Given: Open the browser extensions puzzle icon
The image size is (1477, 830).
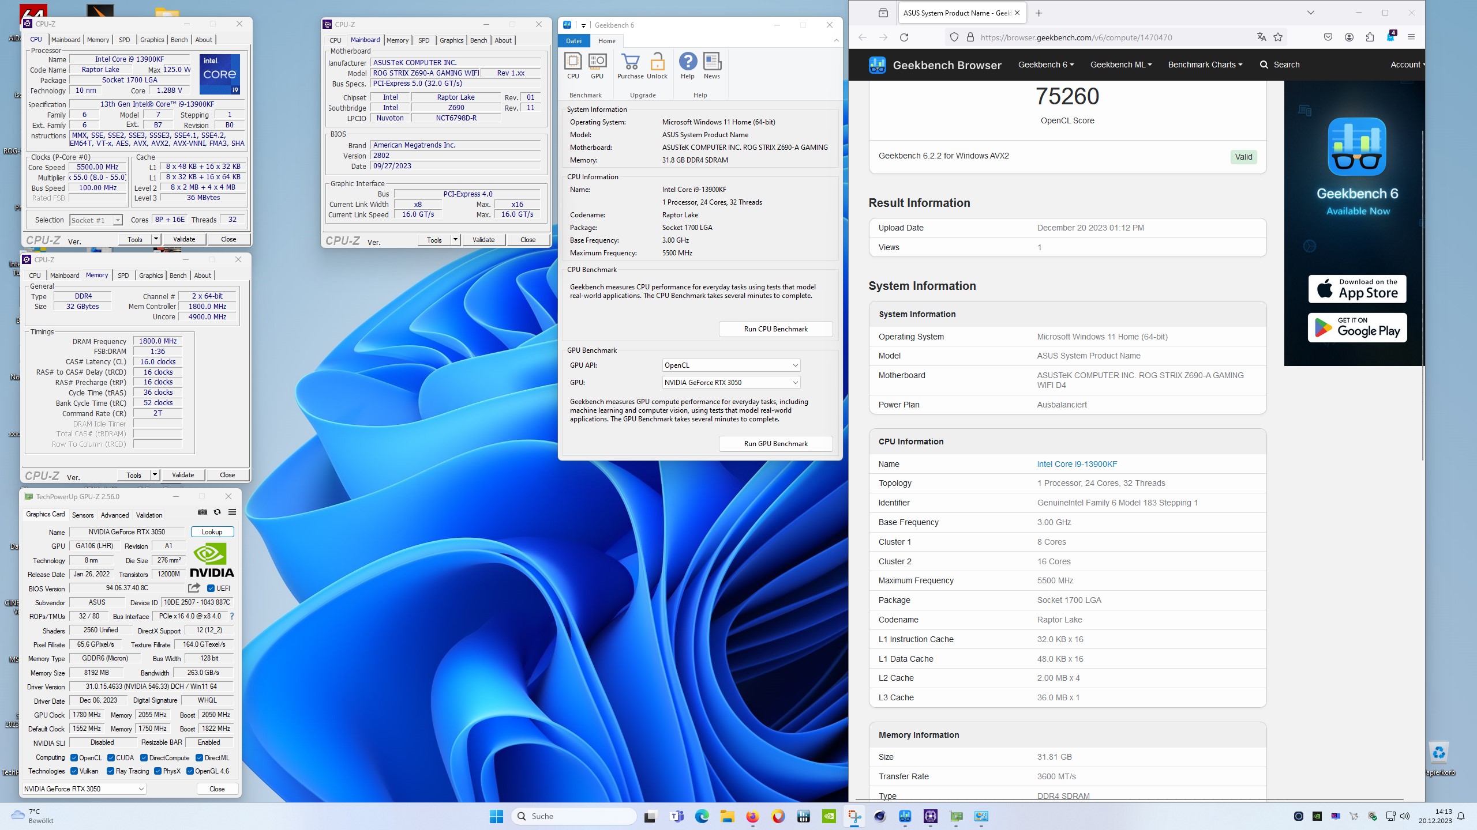Looking at the screenshot, I should (x=1370, y=37).
